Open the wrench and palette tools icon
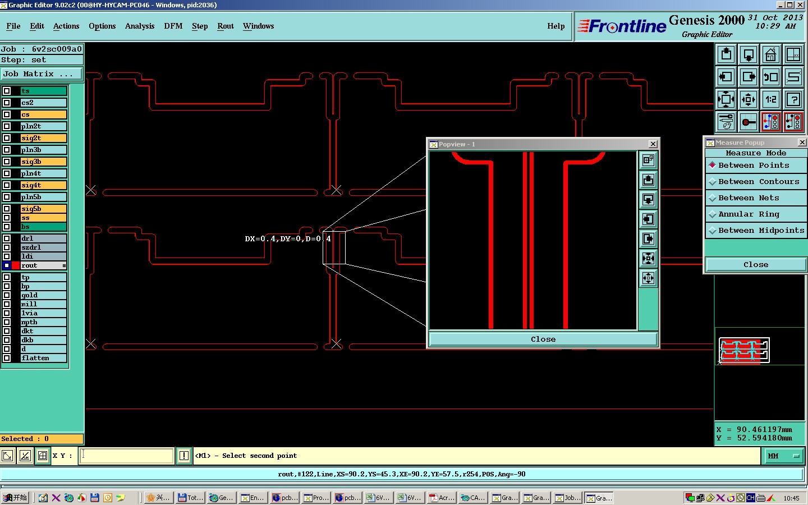 coord(726,122)
